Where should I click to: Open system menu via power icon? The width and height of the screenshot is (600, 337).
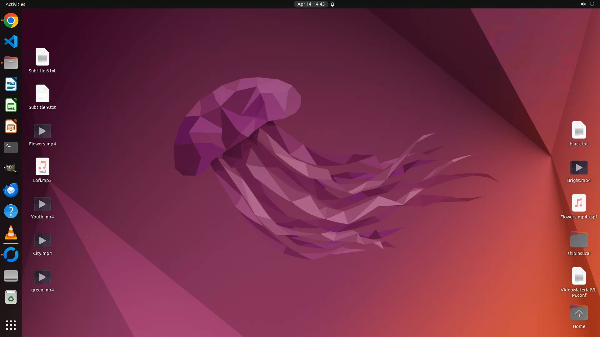tap(592, 4)
